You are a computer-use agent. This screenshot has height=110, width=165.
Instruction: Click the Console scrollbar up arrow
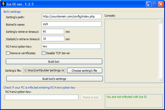160,21
